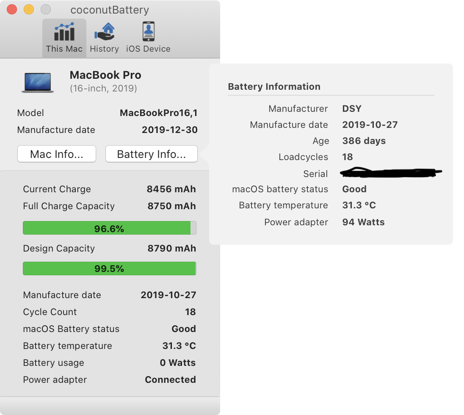Click the Cycle Count value 18
Screen dimensions: 464x415
190,312
